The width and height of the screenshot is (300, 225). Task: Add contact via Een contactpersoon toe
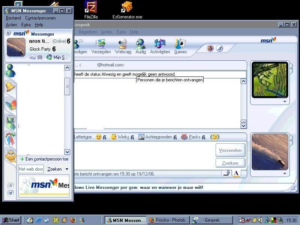pyautogui.click(x=44, y=159)
